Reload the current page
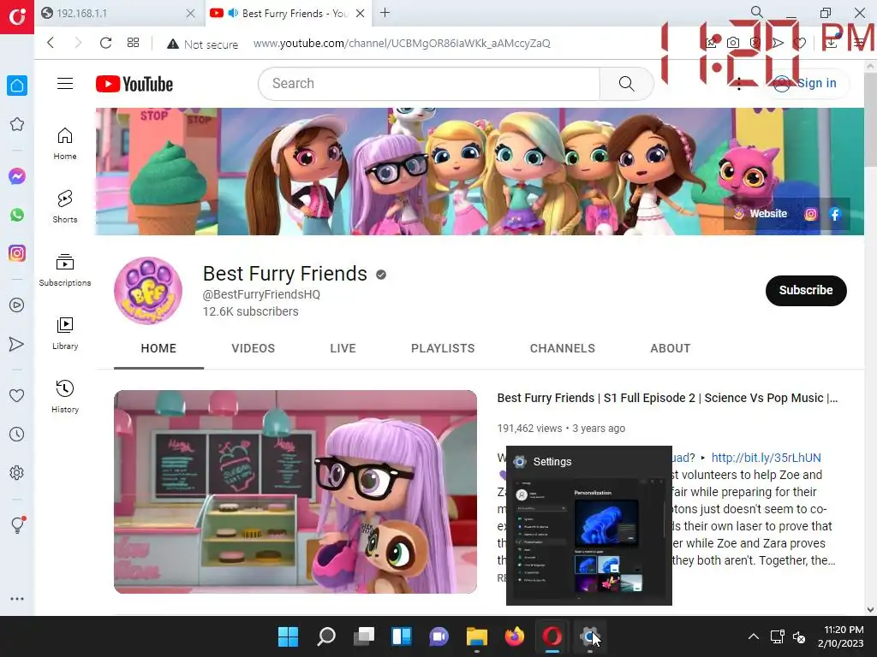This screenshot has width=877, height=657. coord(105,43)
